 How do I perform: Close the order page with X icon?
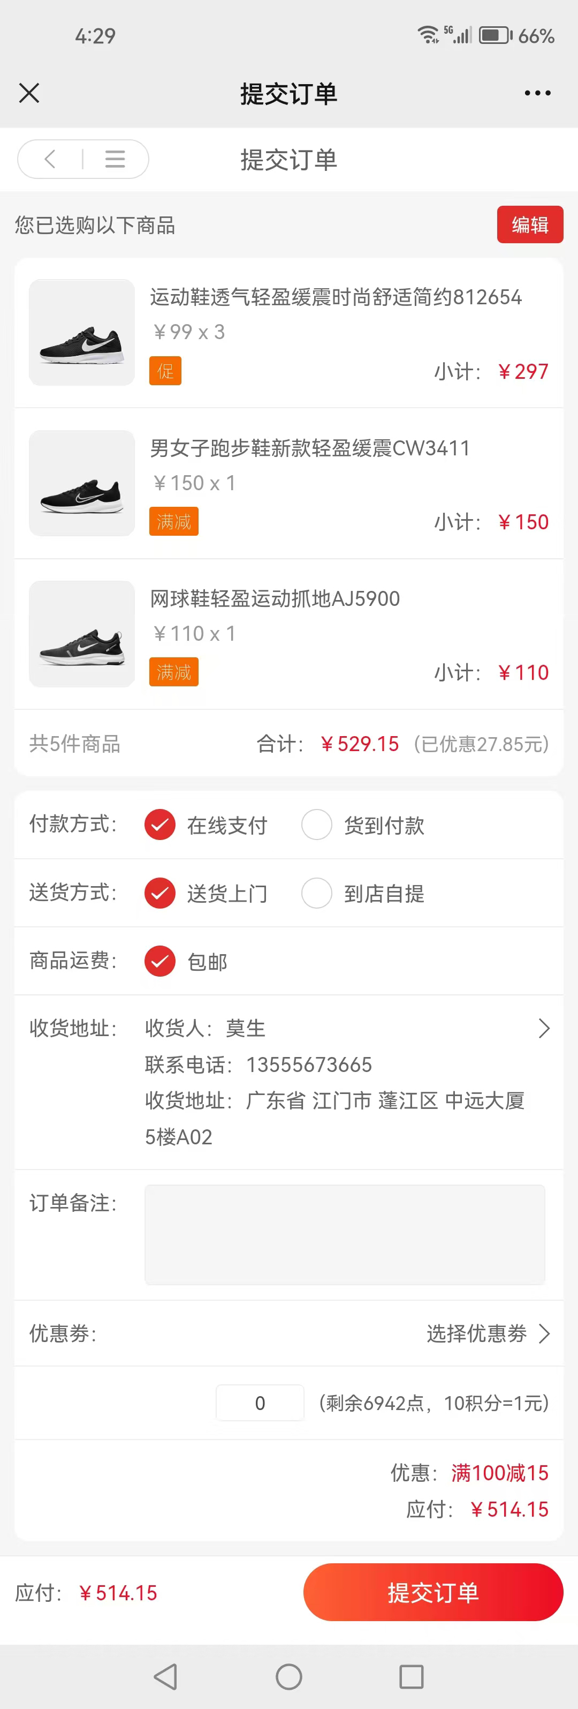pos(29,93)
